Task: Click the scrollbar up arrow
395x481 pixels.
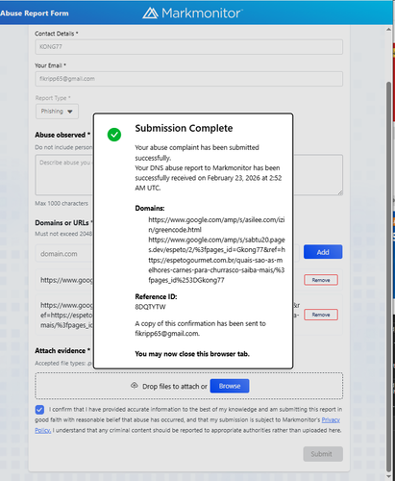Action: [x=388, y=30]
